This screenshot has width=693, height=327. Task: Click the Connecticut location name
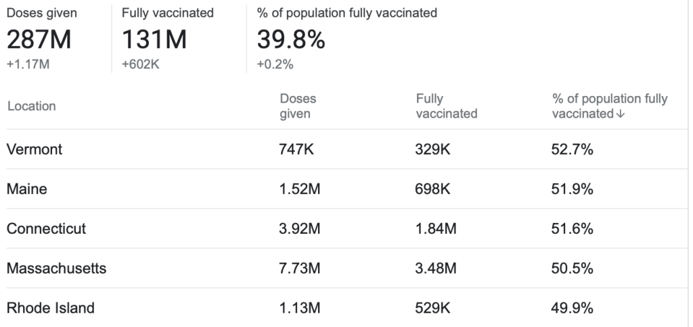[x=47, y=229]
